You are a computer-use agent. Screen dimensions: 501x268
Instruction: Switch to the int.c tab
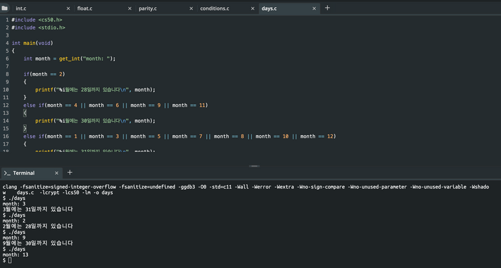coord(21,8)
